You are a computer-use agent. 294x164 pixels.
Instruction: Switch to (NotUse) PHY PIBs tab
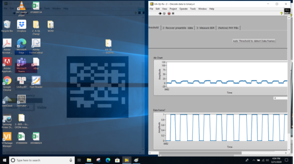pos(228,28)
